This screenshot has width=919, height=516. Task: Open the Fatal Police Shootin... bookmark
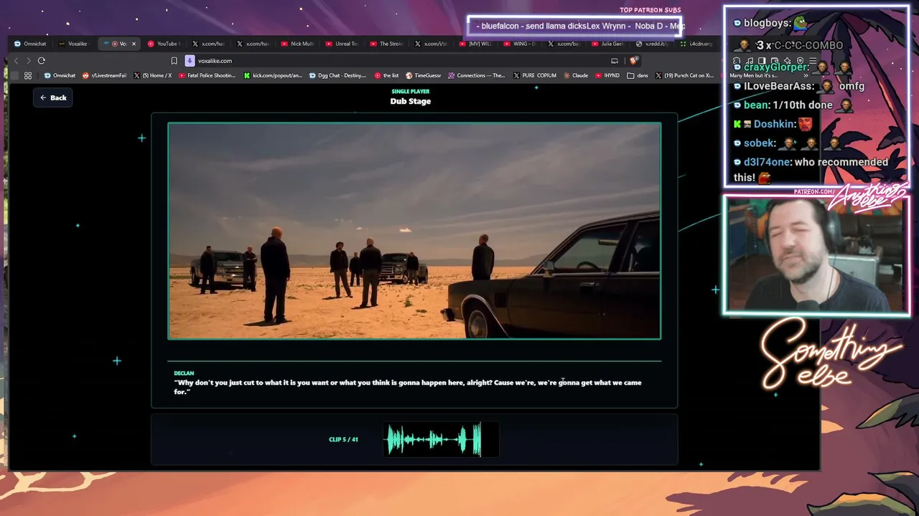coord(207,75)
